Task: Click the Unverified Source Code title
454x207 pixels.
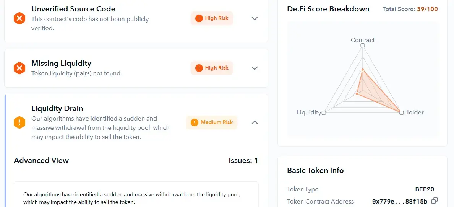Action: 73,9
